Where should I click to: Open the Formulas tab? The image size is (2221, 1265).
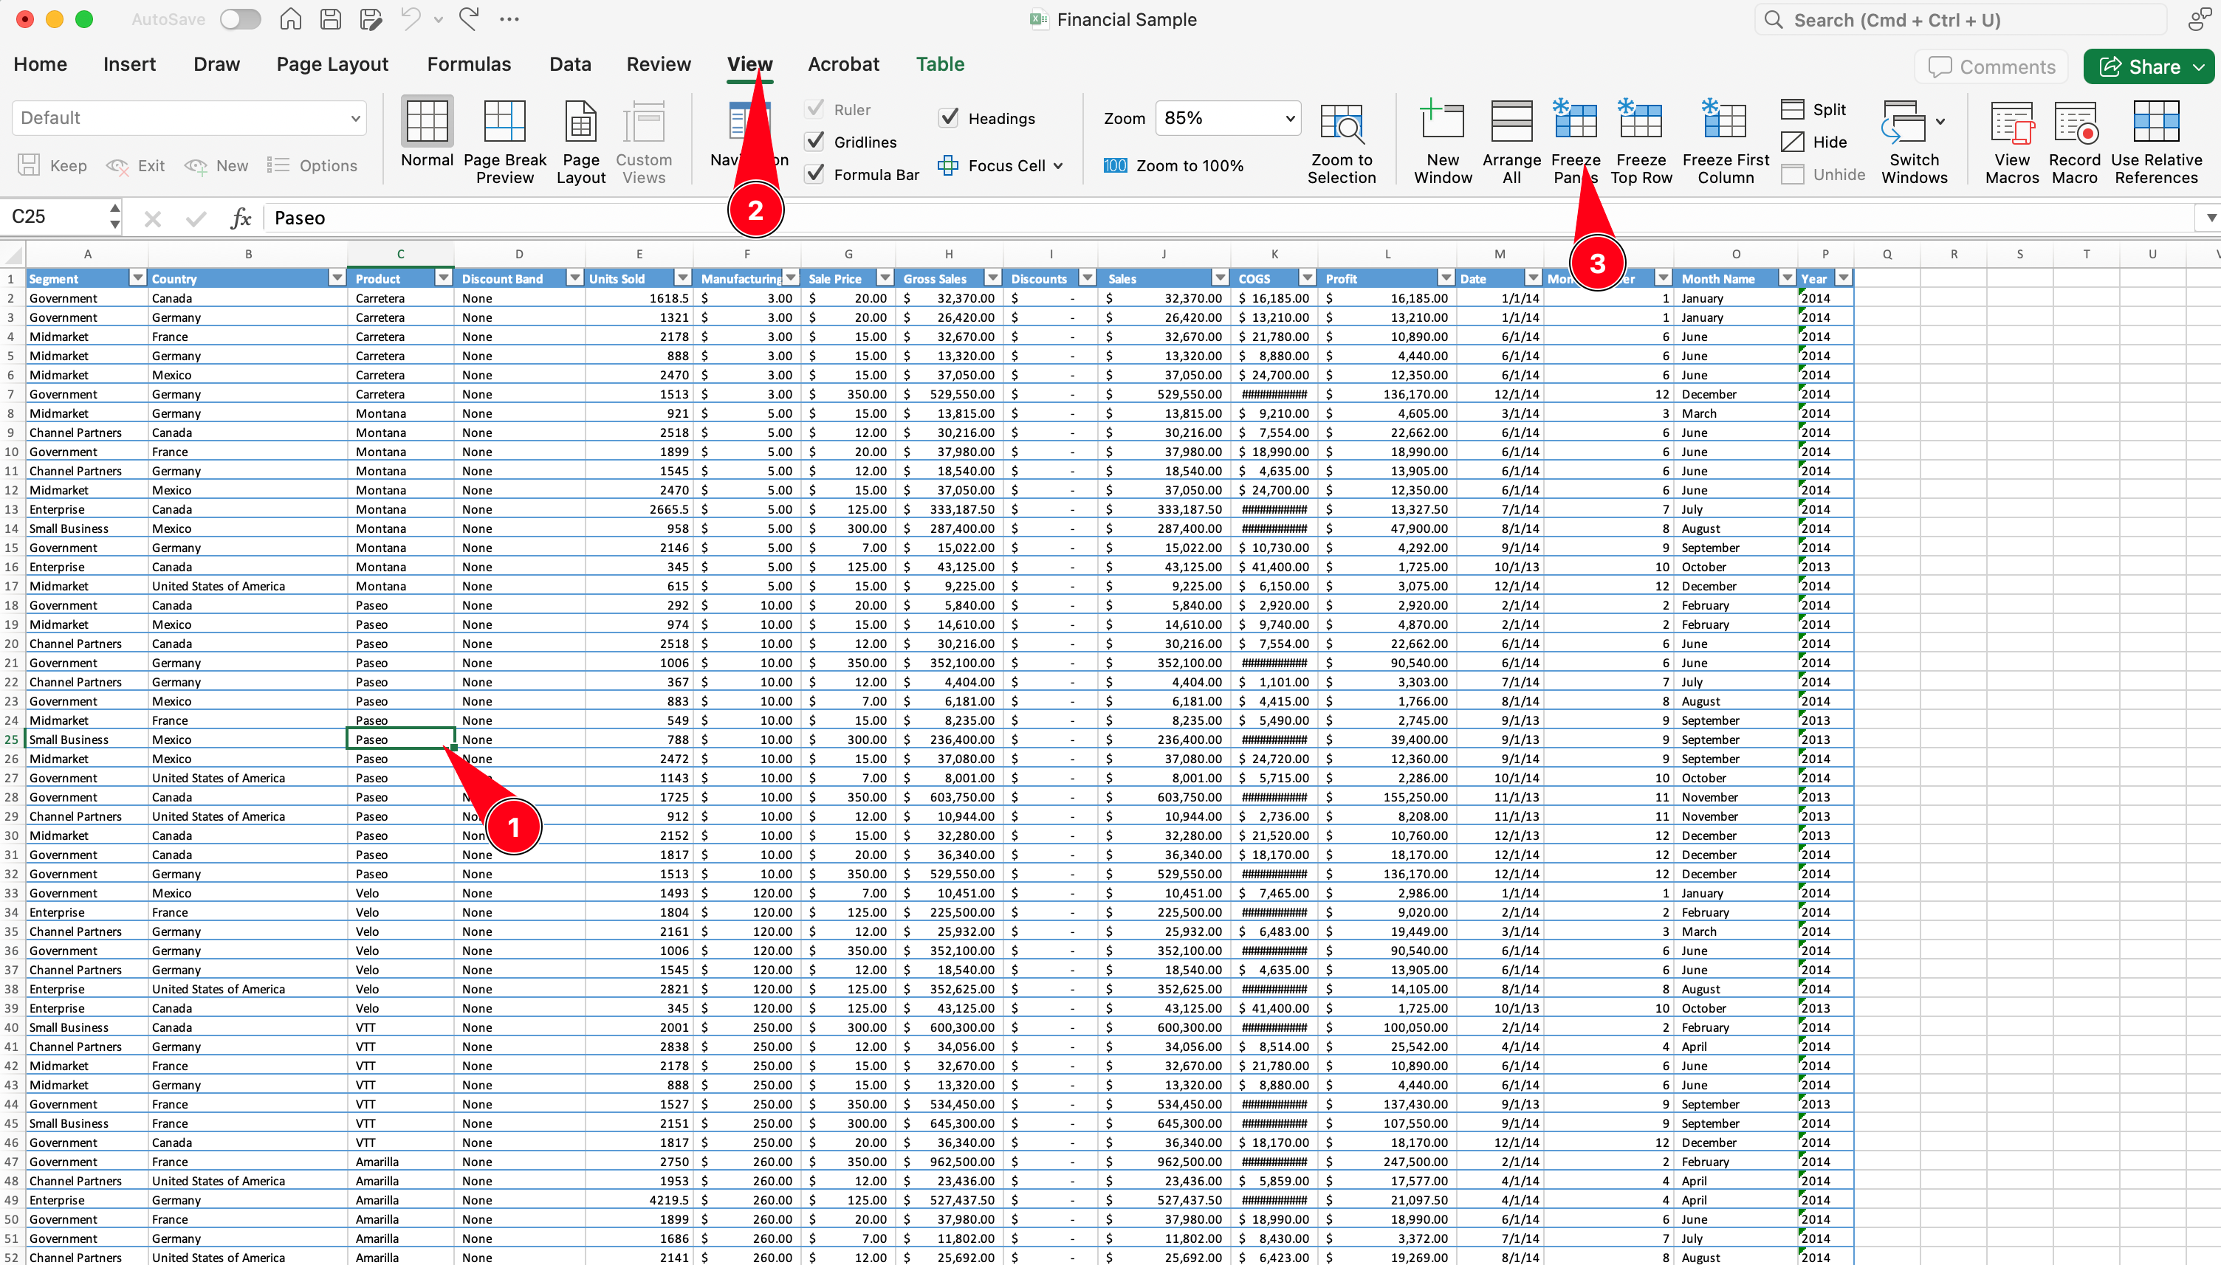pyautogui.click(x=468, y=64)
